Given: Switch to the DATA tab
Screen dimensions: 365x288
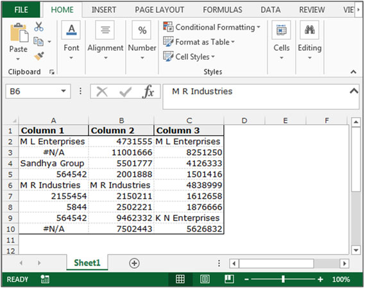Looking at the screenshot, I should (x=271, y=10).
